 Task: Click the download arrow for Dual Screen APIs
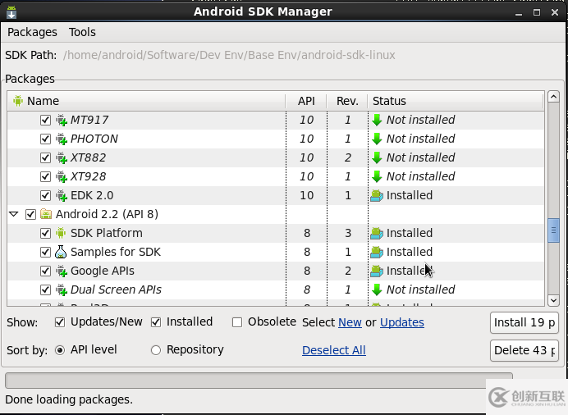[377, 290]
